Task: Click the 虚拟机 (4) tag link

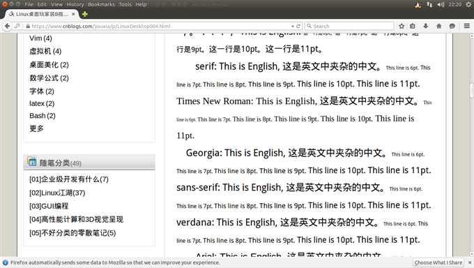Action: 45,51
